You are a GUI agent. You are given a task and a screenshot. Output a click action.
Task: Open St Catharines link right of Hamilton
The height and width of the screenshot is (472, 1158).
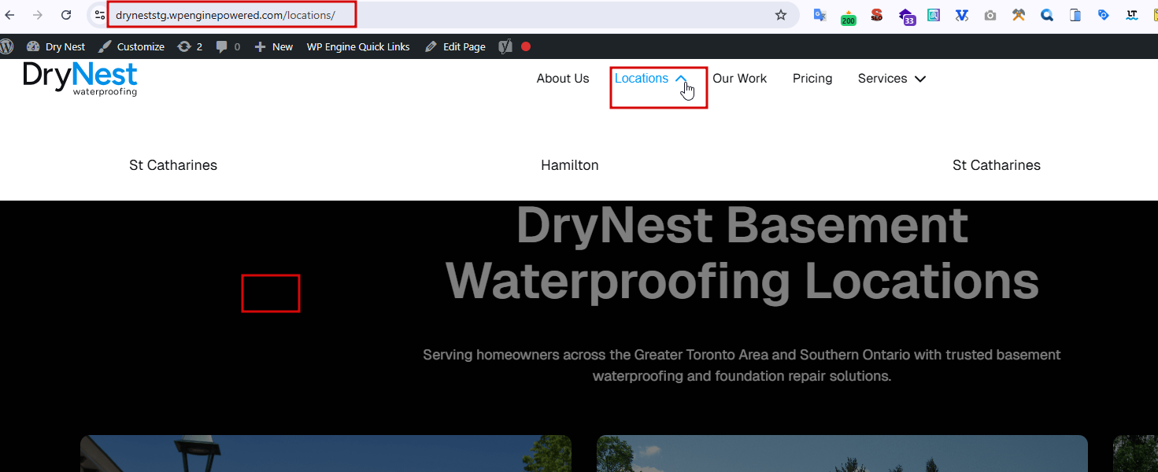pos(997,165)
